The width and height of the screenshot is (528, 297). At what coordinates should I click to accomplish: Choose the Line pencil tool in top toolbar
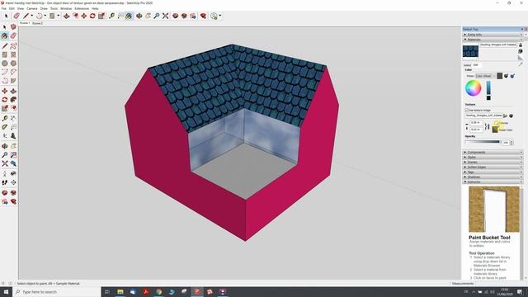[26, 16]
